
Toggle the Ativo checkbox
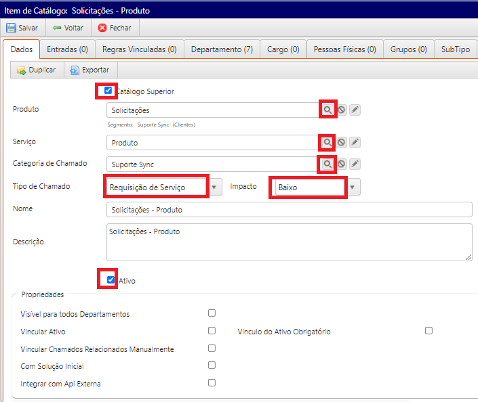tap(111, 280)
